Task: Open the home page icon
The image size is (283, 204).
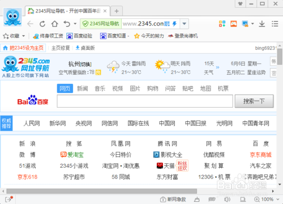Action: 55,24
